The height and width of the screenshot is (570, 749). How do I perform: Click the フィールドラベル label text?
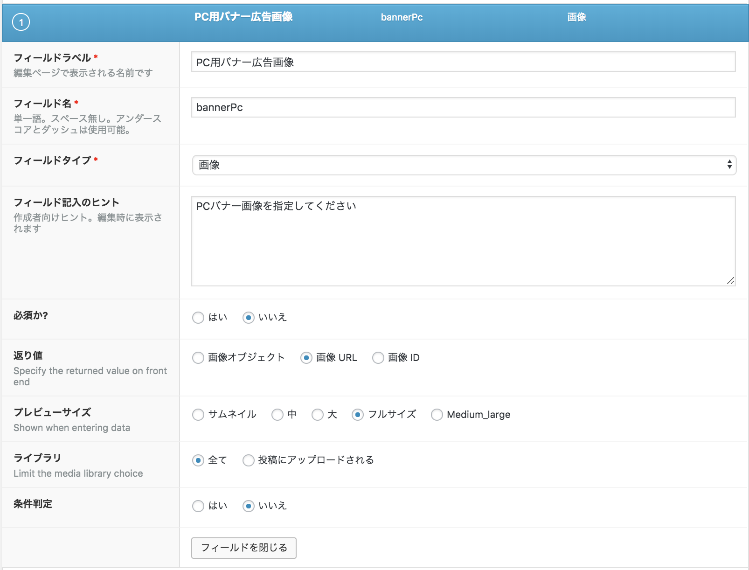(x=52, y=58)
